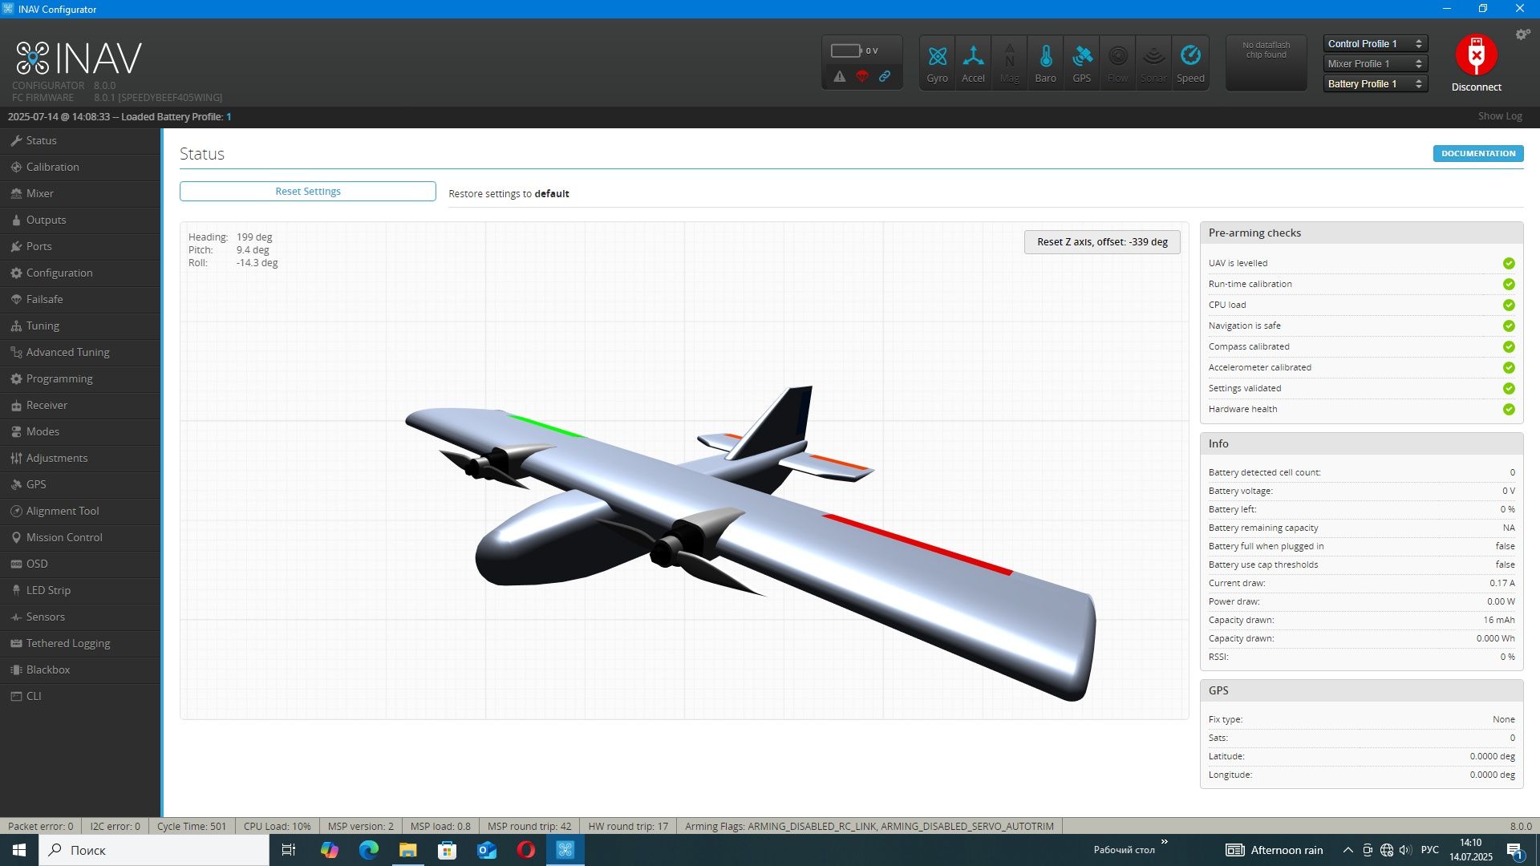This screenshot has height=866, width=1540.
Task: Open Microsoft Store from taskbar
Action: 447,850
